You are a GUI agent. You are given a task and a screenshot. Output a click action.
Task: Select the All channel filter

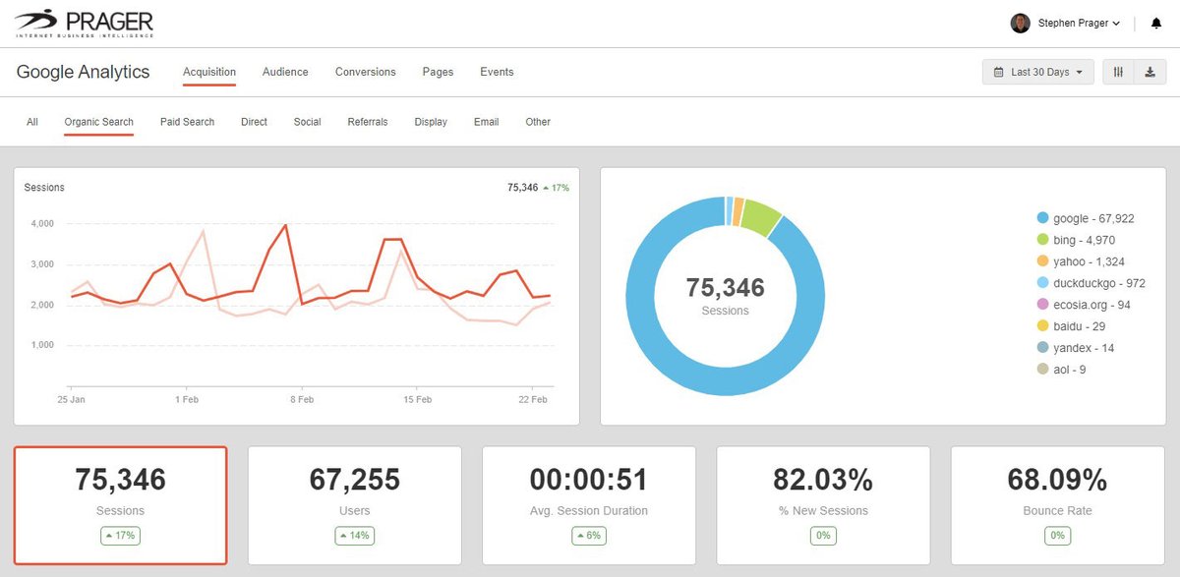(32, 122)
